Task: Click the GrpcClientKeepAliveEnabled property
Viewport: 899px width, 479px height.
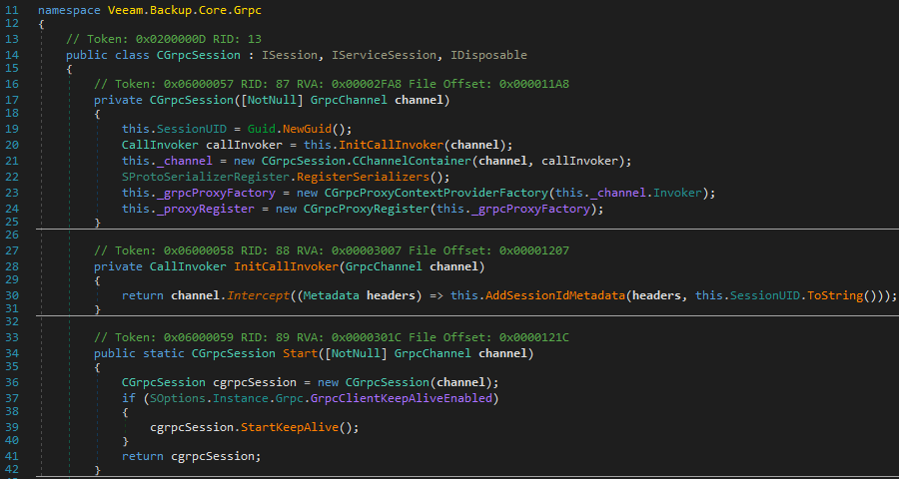Action: (402, 397)
